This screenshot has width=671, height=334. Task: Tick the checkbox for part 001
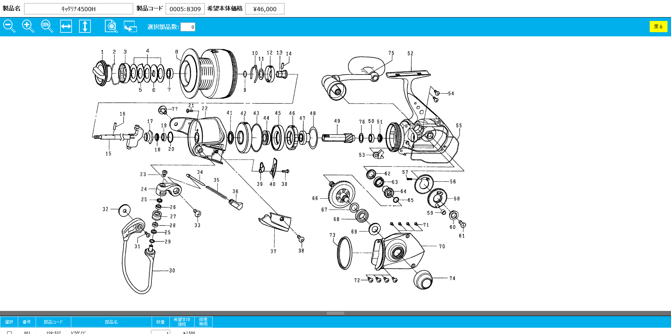pos(9,333)
